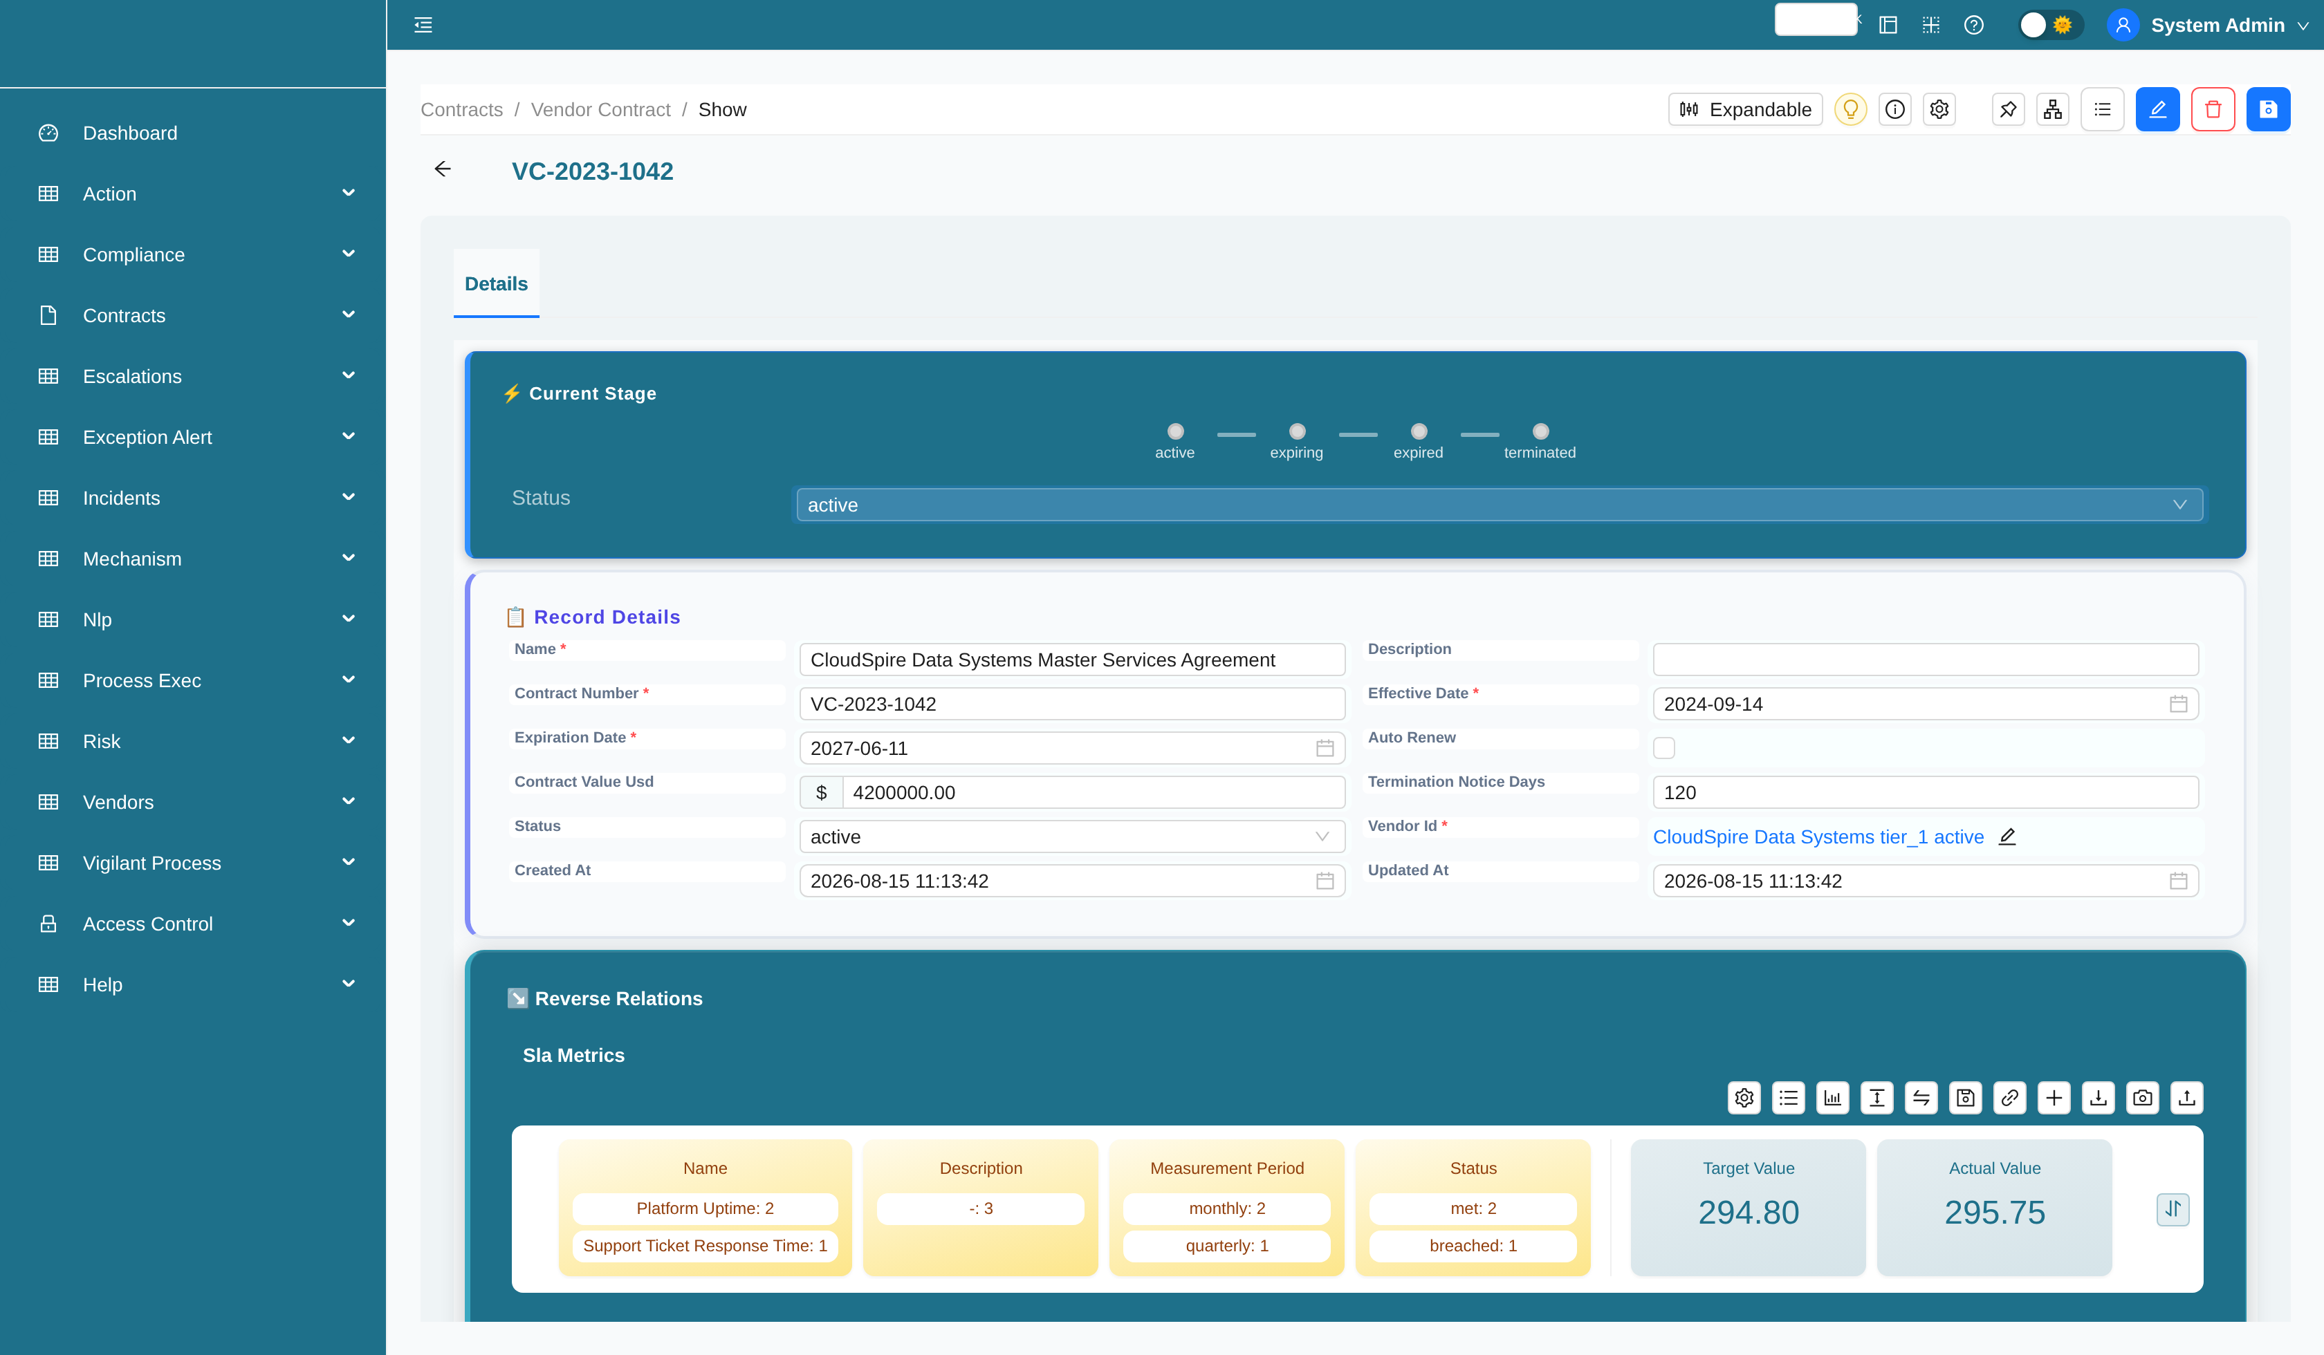Click the Expandable button

(1745, 110)
